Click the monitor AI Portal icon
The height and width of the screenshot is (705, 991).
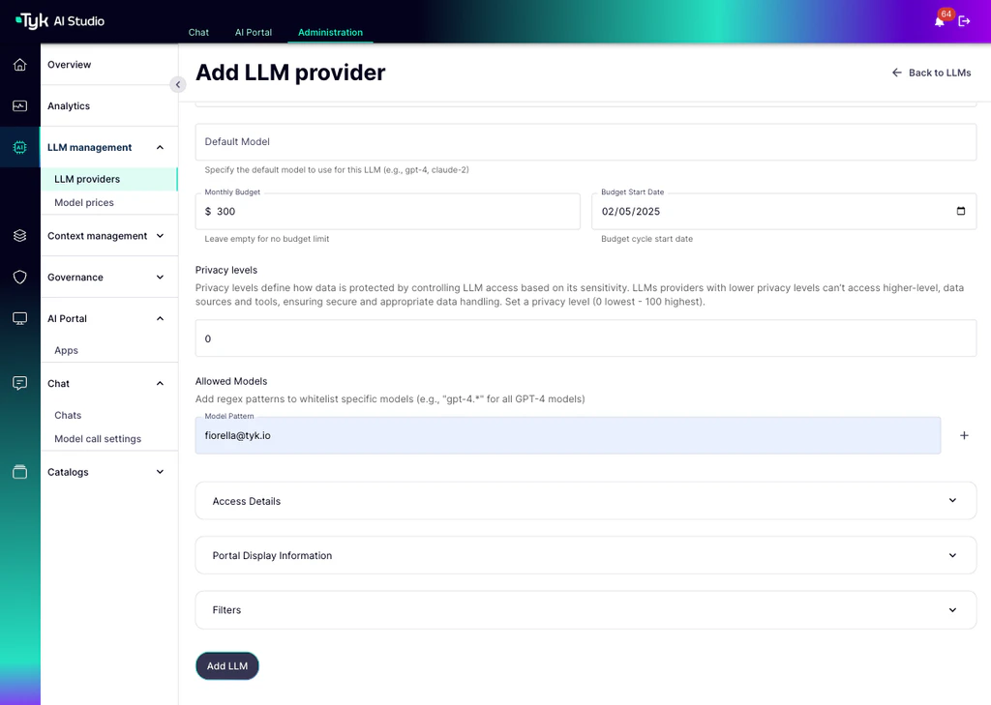[x=20, y=318]
